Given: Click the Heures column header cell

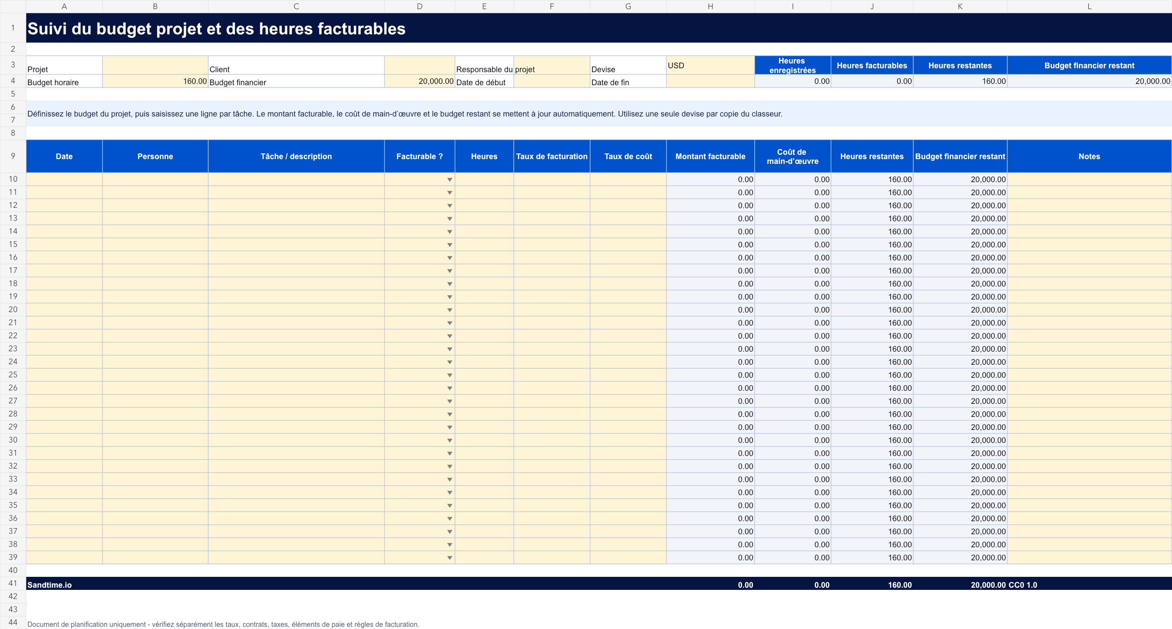Looking at the screenshot, I should coord(484,156).
